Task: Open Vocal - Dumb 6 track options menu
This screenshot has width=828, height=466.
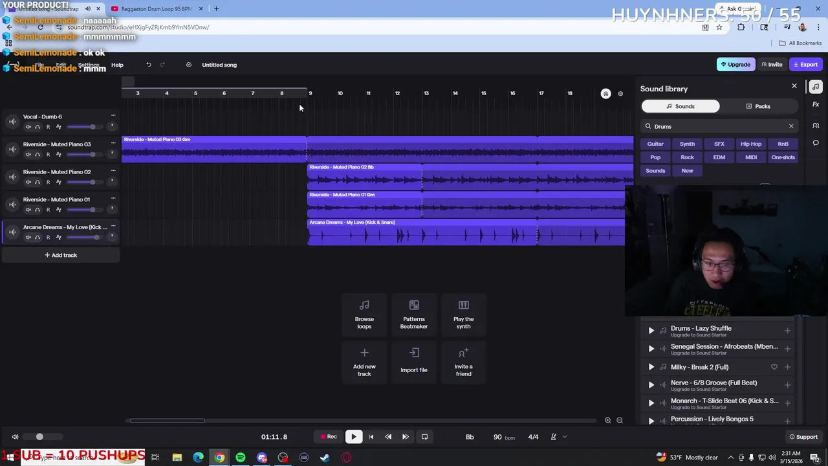Action: pyautogui.click(x=113, y=116)
